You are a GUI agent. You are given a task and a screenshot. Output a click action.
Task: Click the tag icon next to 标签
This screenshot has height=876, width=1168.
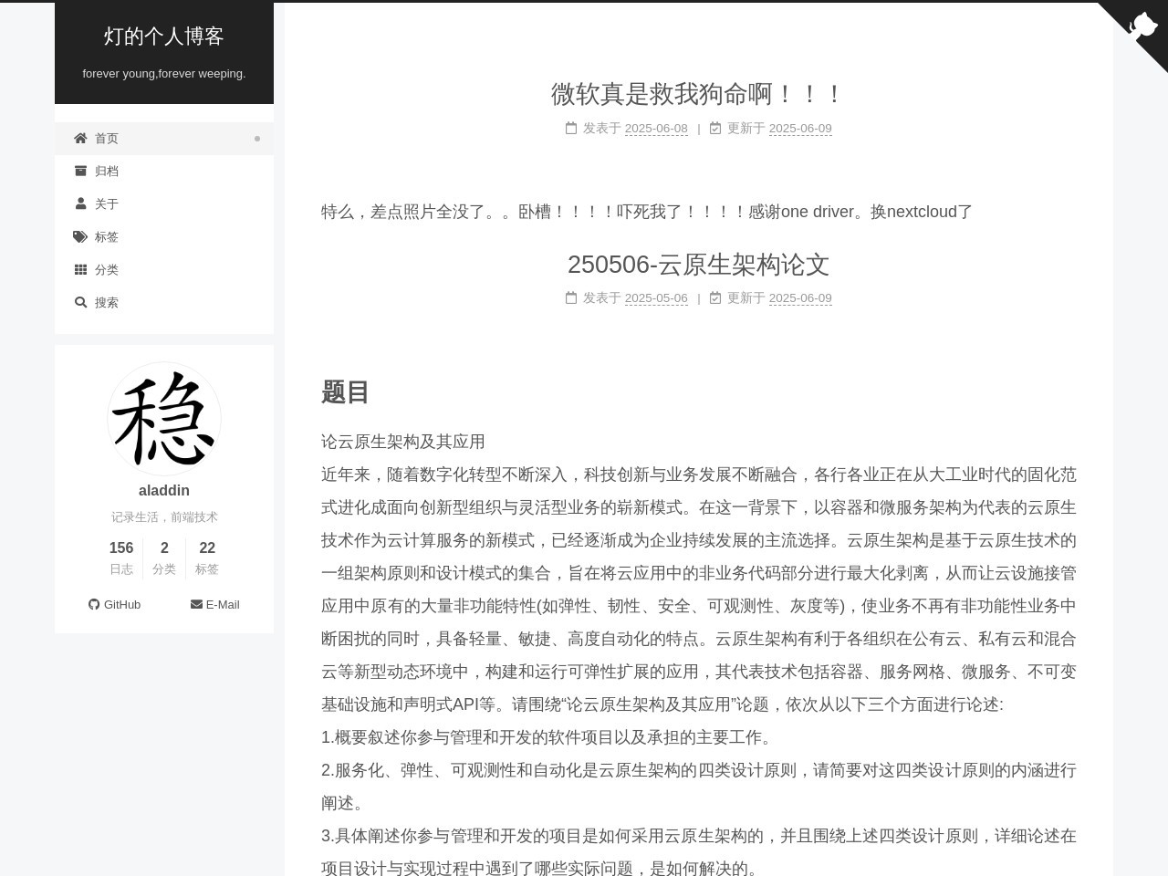coord(80,236)
